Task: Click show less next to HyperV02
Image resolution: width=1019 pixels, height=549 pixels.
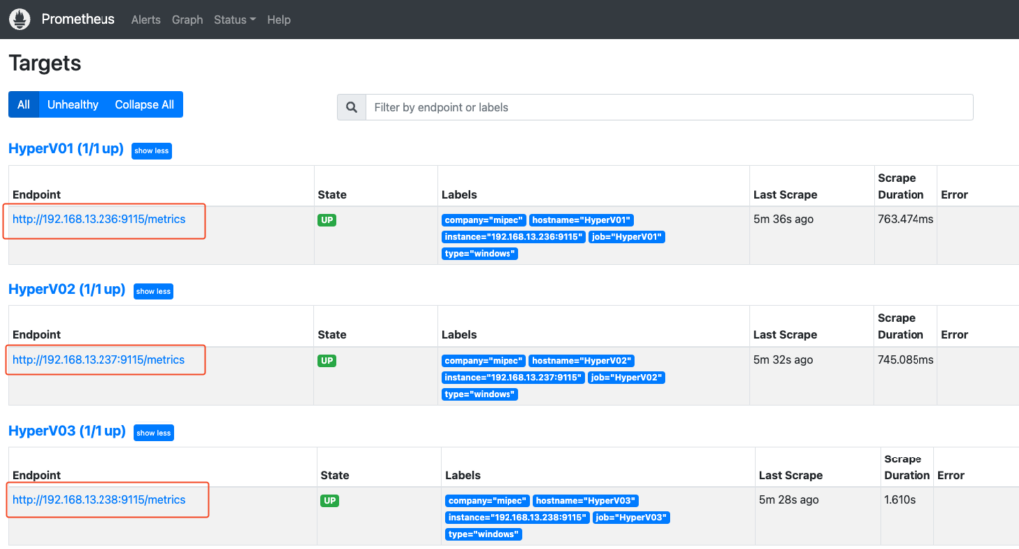Action: point(153,291)
